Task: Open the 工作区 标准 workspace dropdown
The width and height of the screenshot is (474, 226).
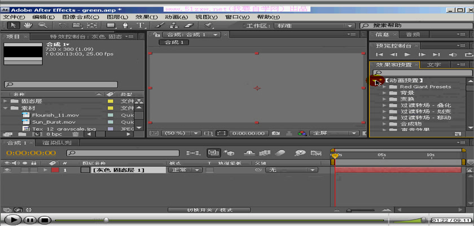Action: [313, 26]
